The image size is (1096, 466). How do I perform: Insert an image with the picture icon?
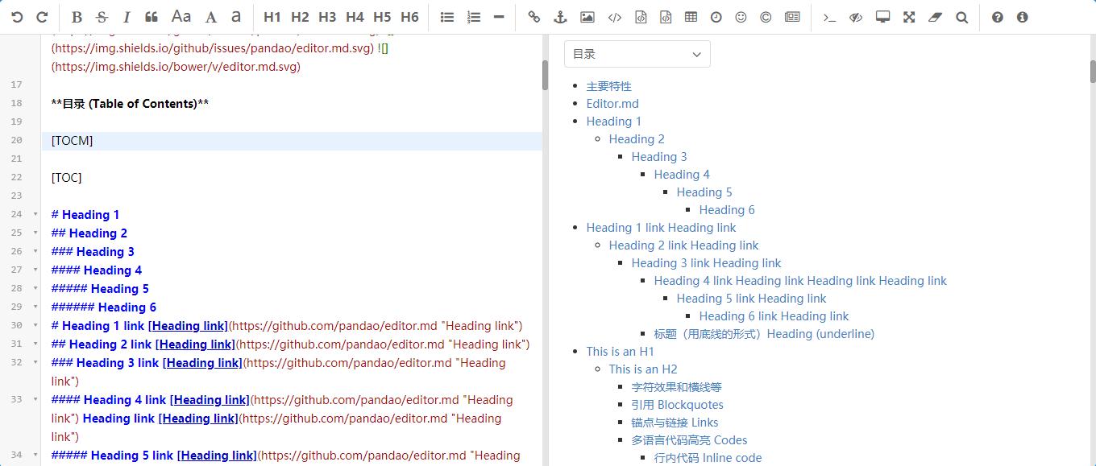click(x=587, y=17)
